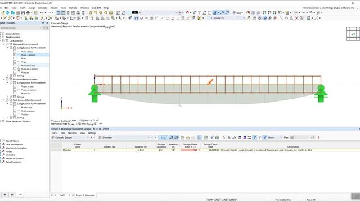Open the Concrete Design table dropdown
The height and width of the screenshot is (202, 360).
(88, 137)
